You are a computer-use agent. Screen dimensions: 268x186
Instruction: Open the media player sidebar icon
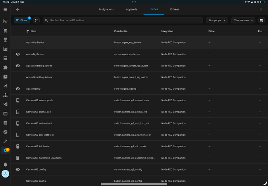5,77
